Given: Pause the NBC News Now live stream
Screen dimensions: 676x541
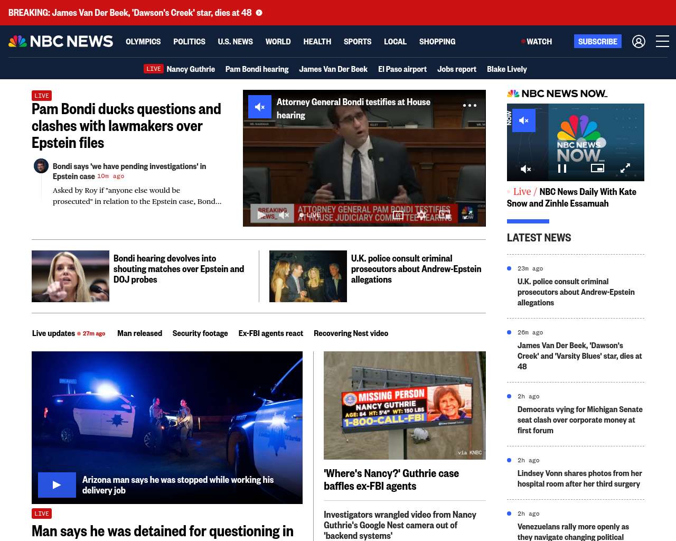Looking at the screenshot, I should click(x=562, y=169).
